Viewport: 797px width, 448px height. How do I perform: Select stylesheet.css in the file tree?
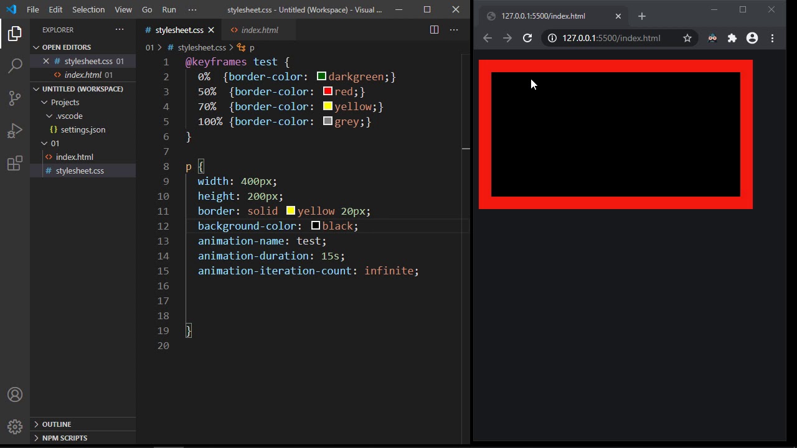(83, 170)
